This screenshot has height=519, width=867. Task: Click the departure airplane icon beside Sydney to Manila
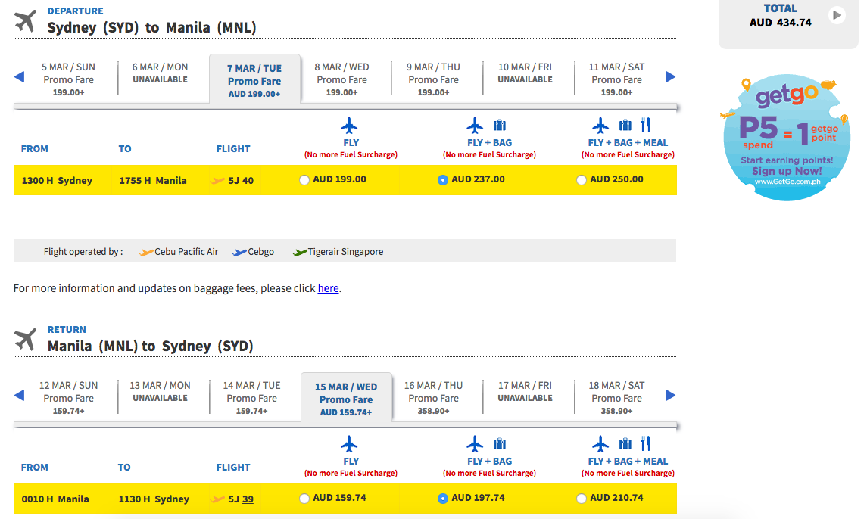(25, 21)
